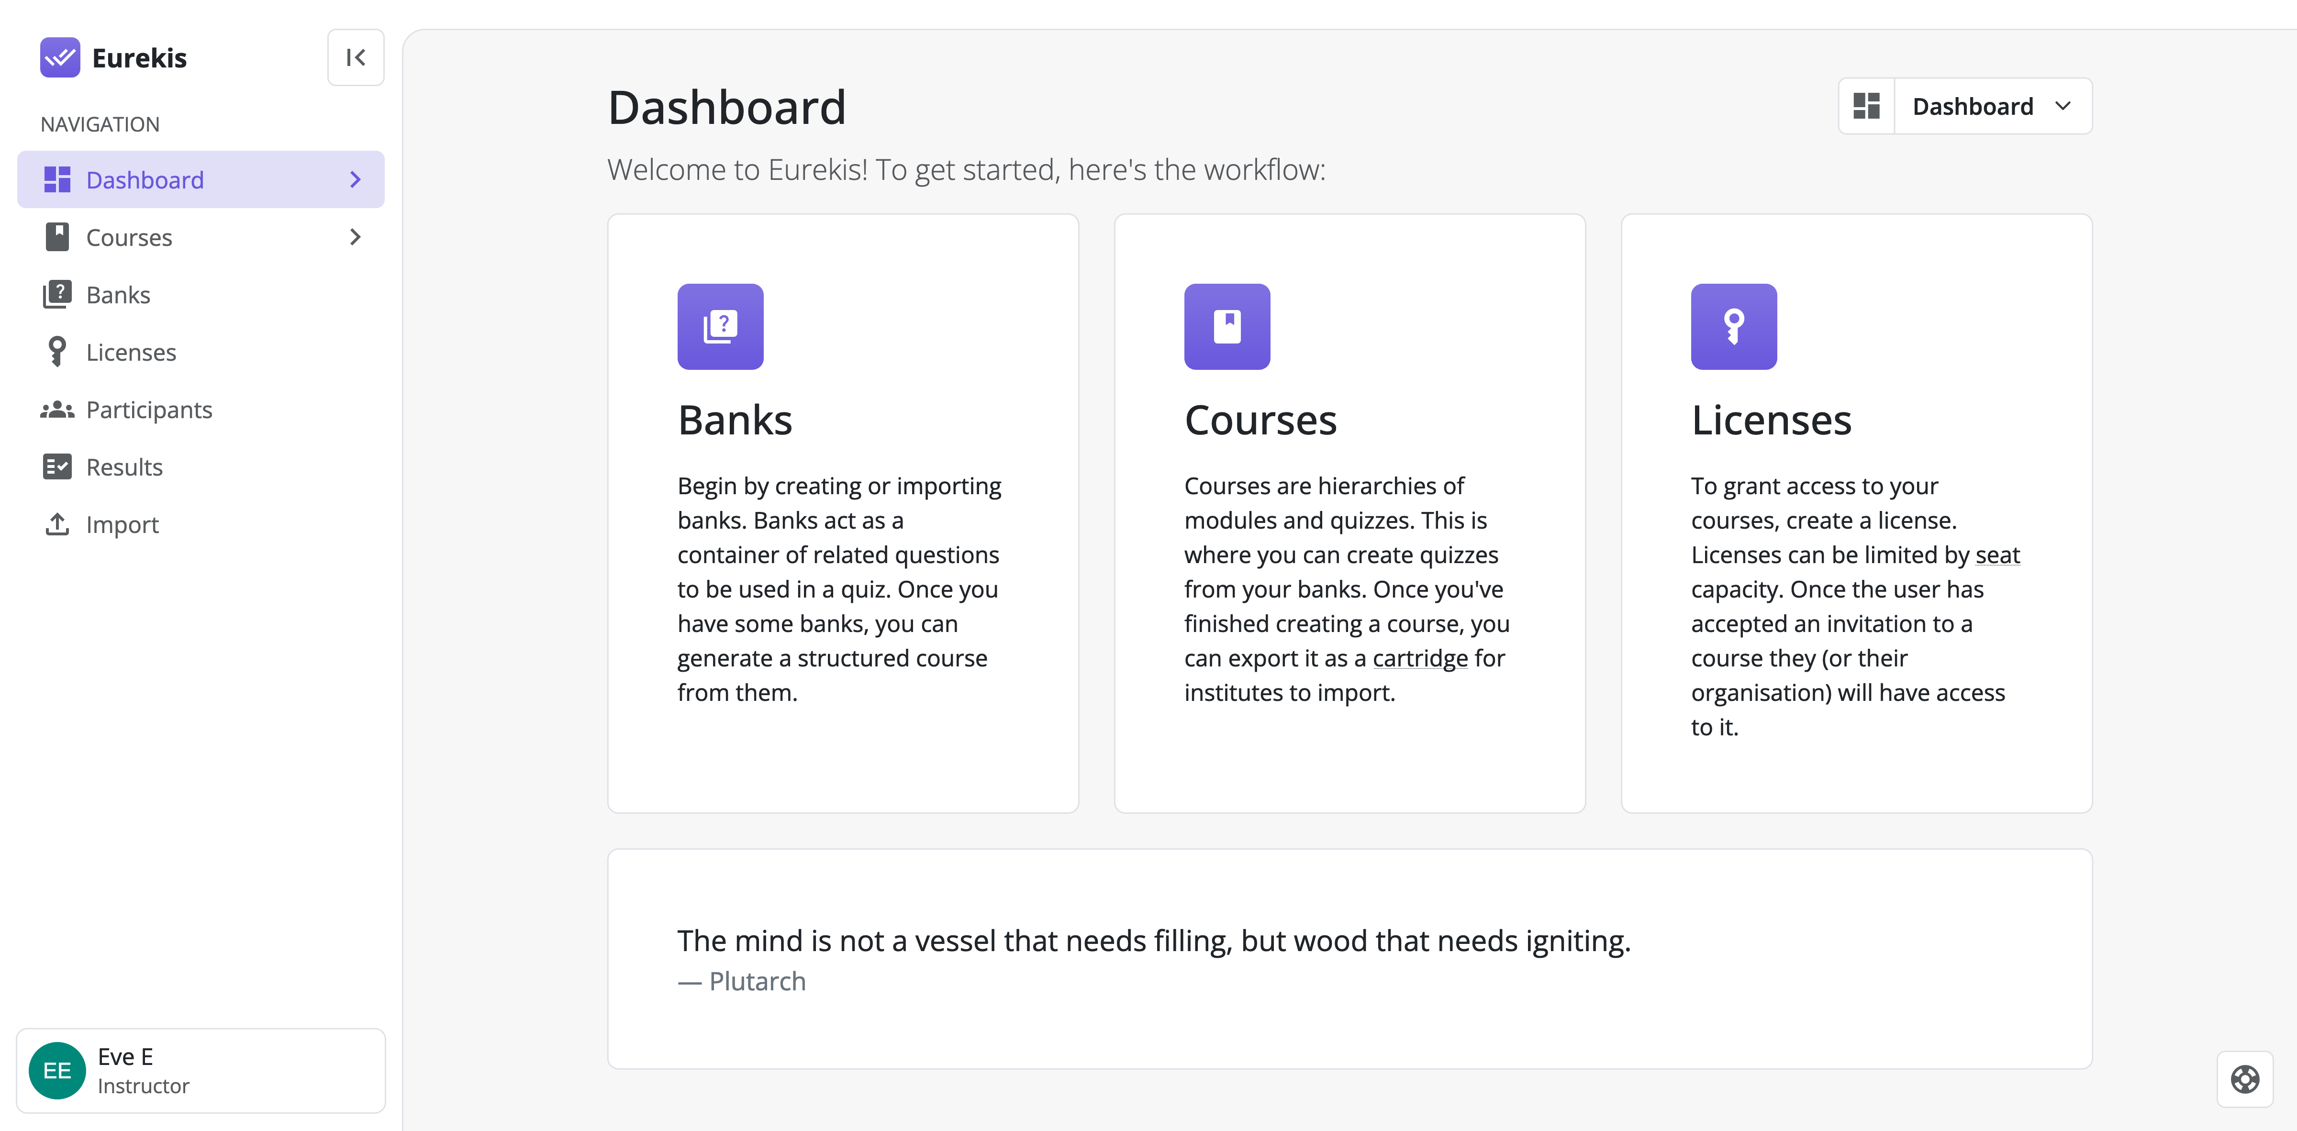
Task: Click the purple Courses bookmark icon
Action: coord(1227,326)
